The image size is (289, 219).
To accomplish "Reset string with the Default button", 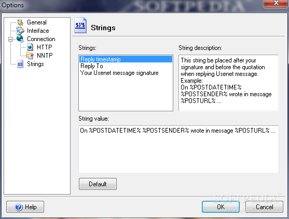I will [x=98, y=184].
